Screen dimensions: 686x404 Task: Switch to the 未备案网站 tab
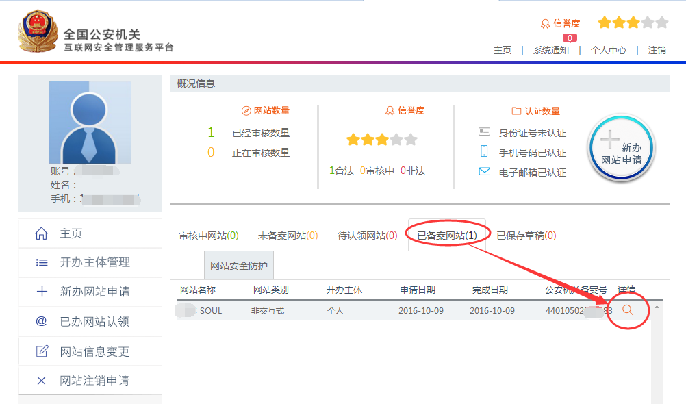click(x=288, y=236)
